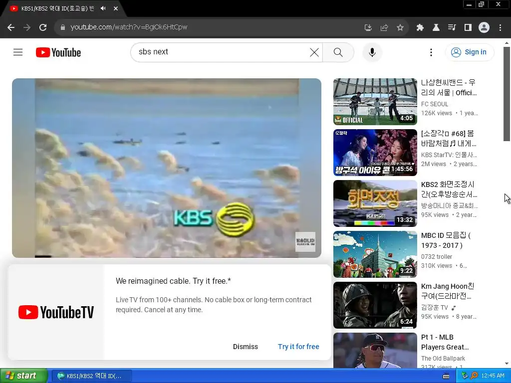
Task: Open the Chrome three-dot menu
Action: click(x=500, y=28)
